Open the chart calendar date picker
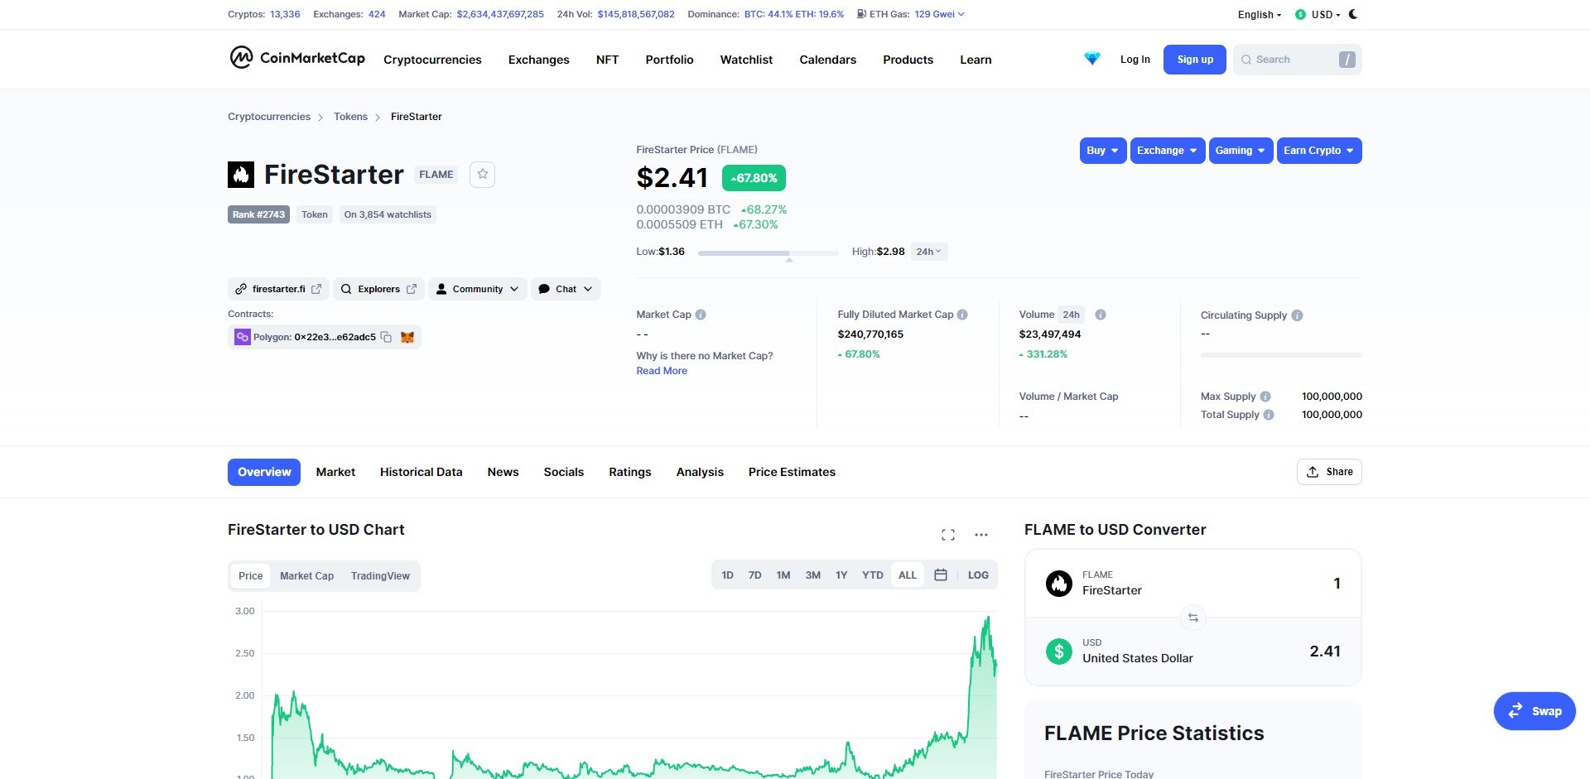 [x=941, y=575]
